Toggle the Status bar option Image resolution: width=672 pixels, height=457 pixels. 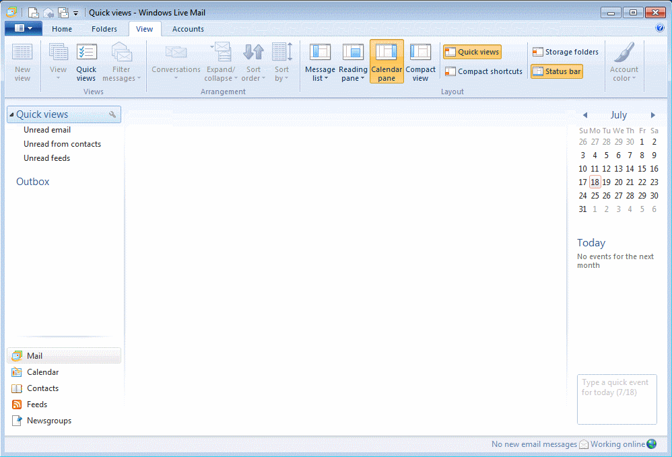pyautogui.click(x=557, y=71)
